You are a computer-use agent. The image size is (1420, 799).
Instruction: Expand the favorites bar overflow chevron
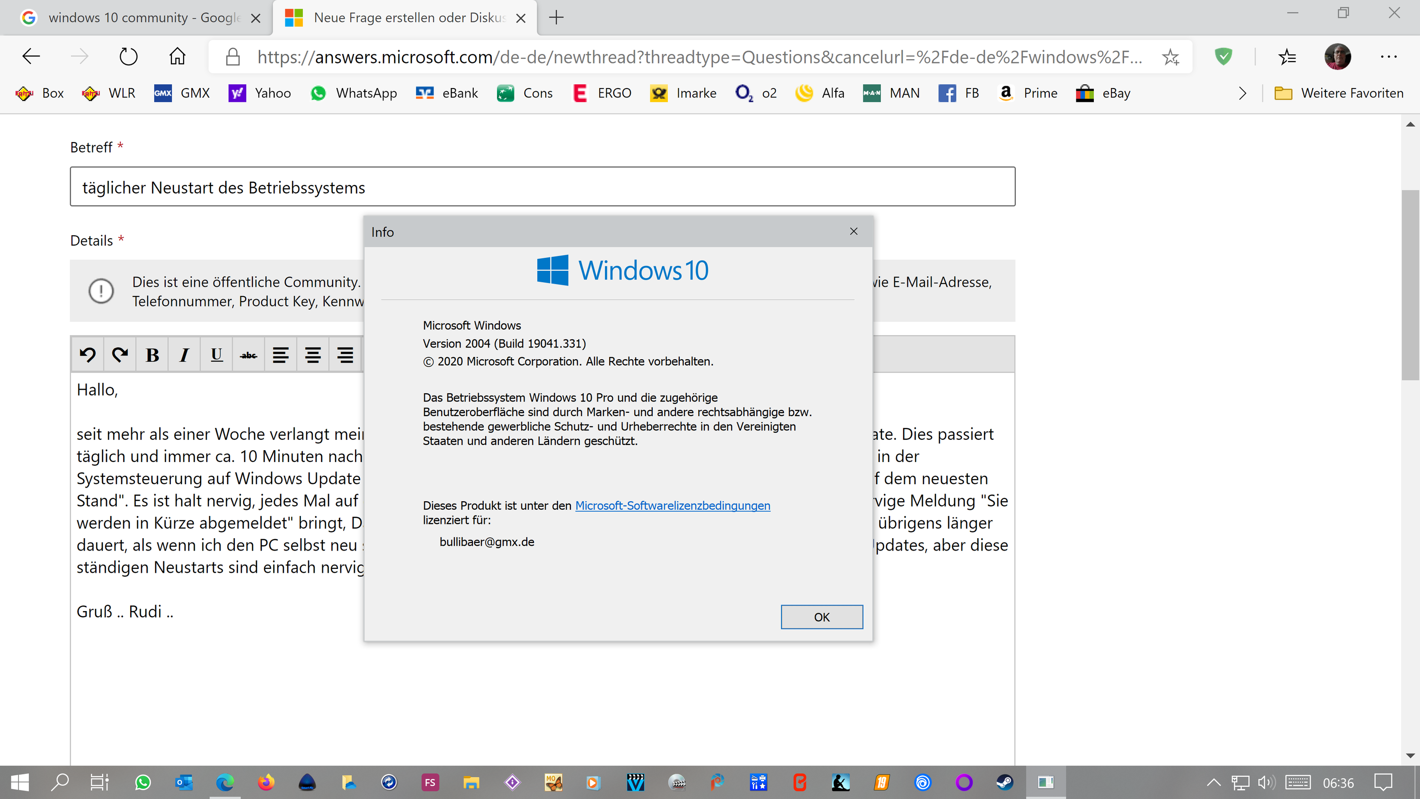point(1242,93)
